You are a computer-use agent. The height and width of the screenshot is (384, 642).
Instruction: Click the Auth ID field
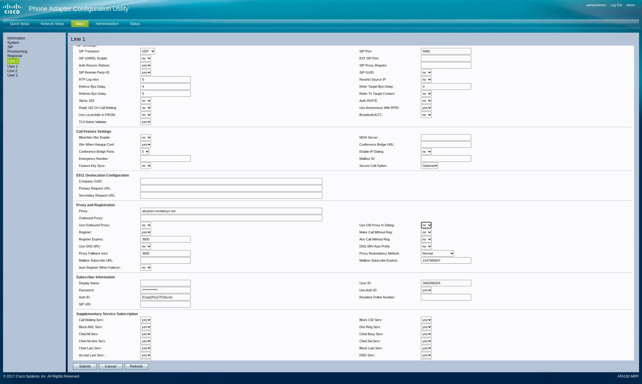click(x=165, y=297)
